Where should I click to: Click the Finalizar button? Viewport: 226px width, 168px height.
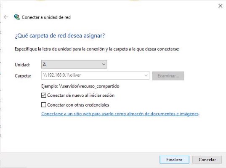[174, 160]
